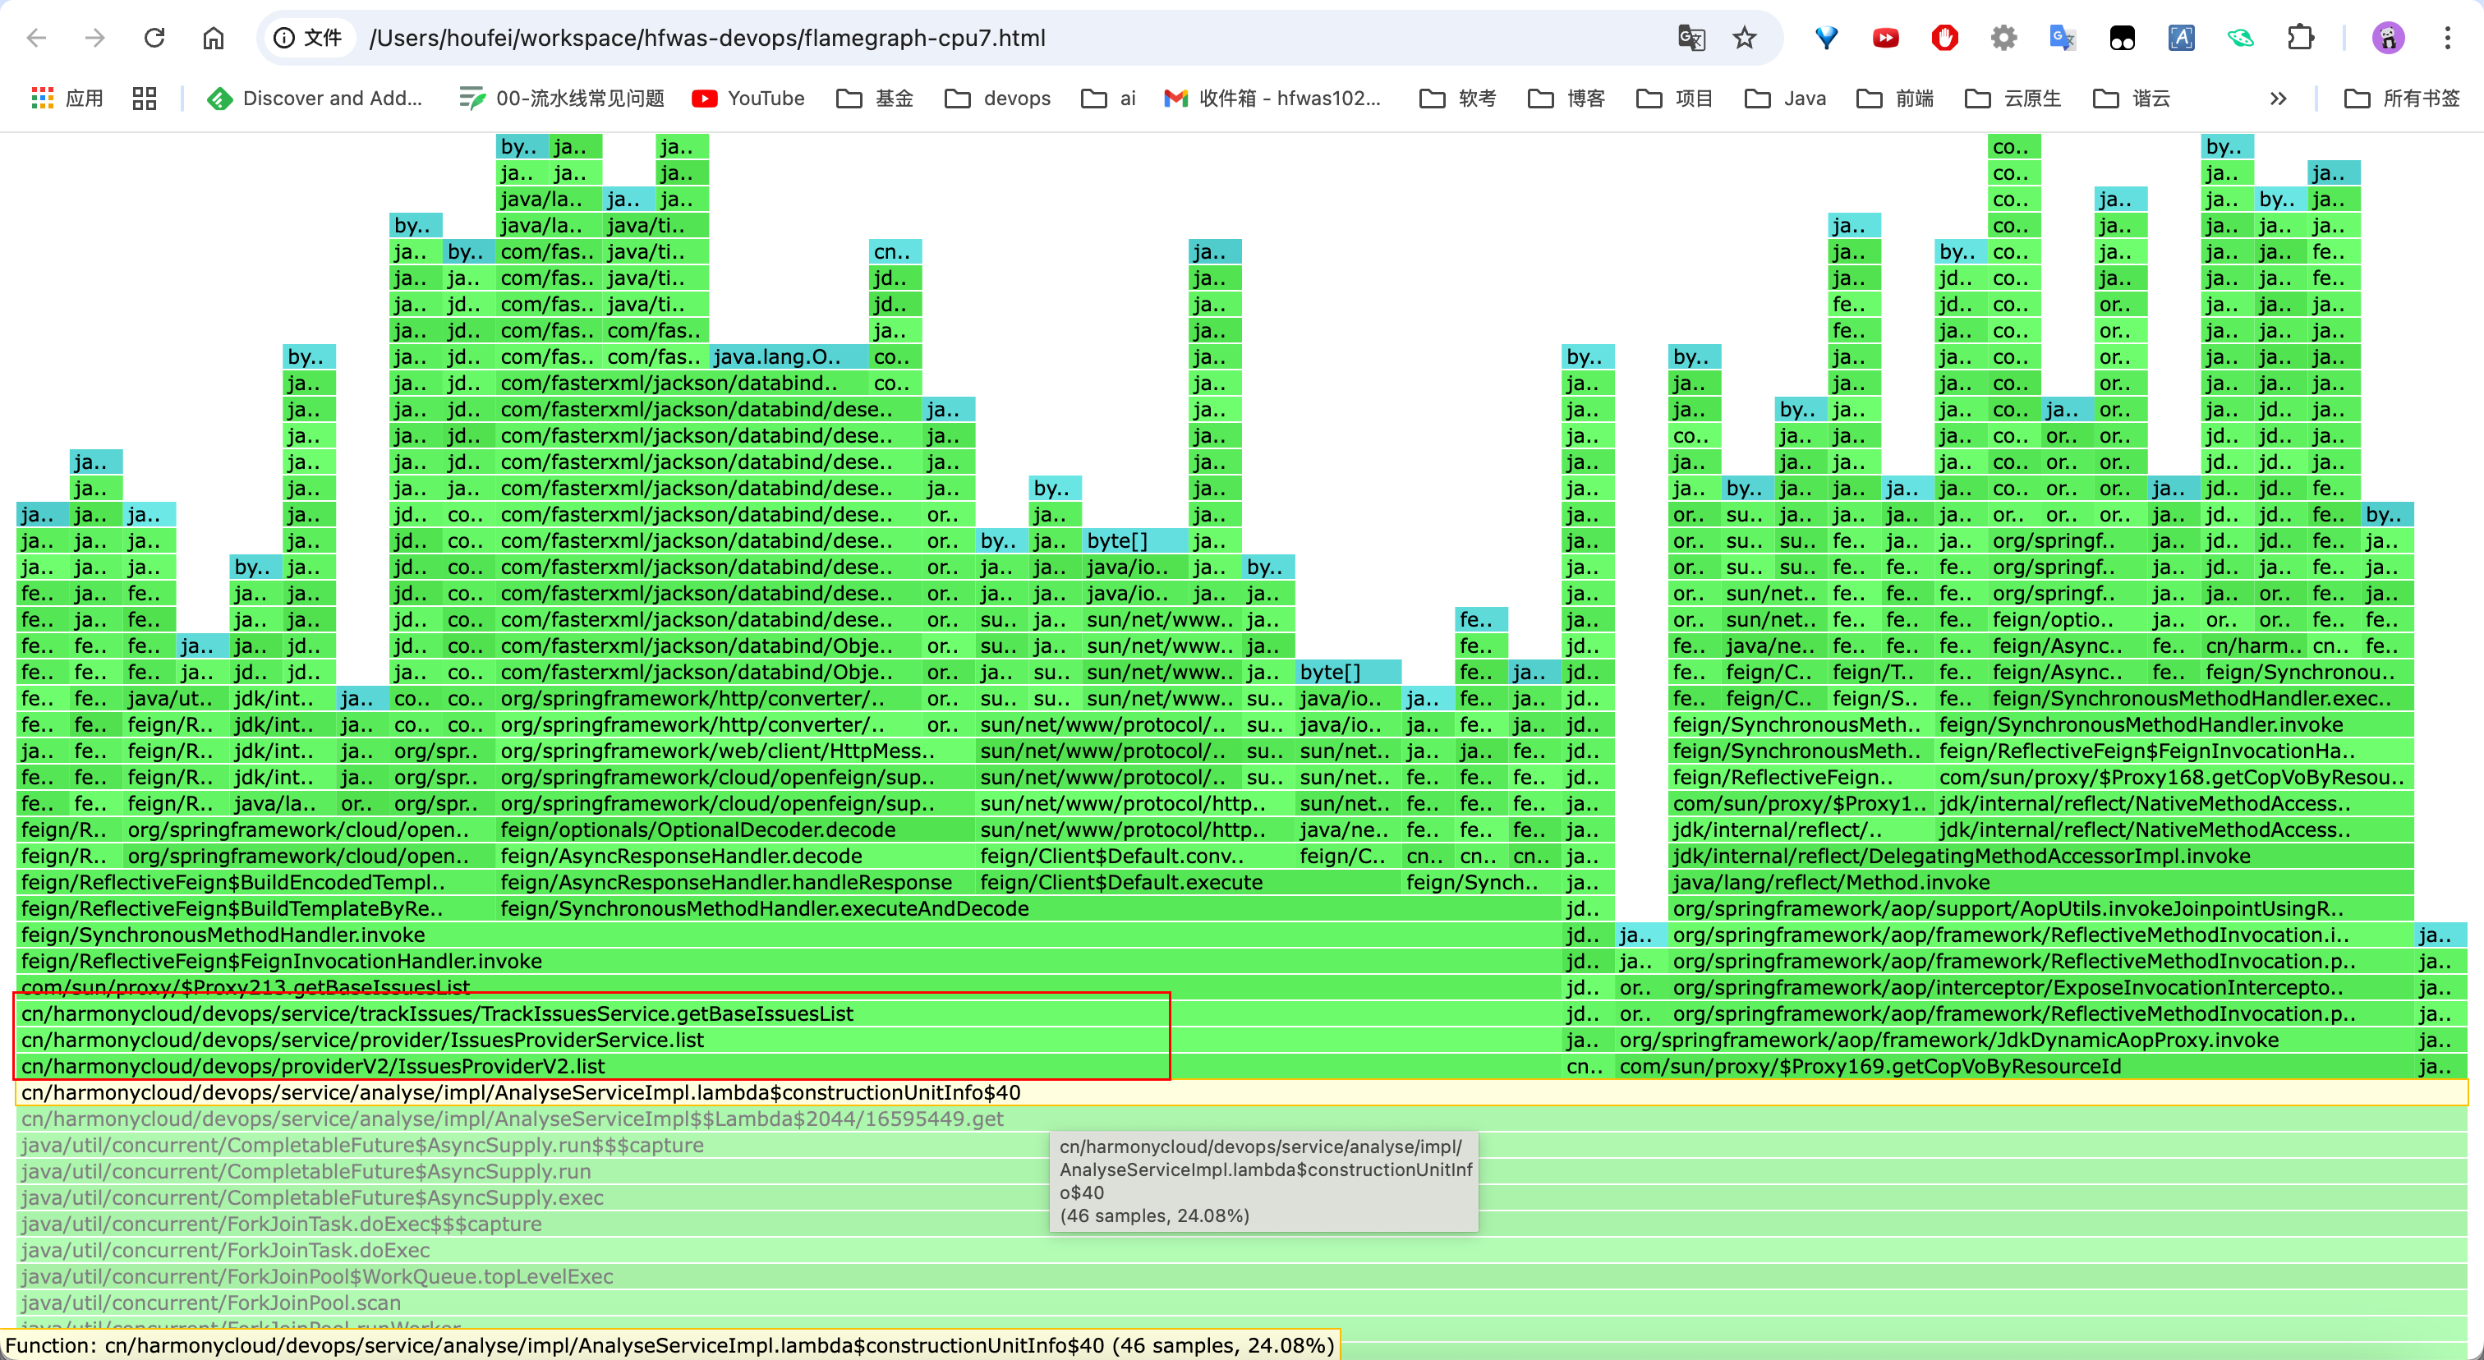Image resolution: width=2484 pixels, height=1360 pixels.
Task: Click the red YouTube extension icon
Action: coord(1885,38)
